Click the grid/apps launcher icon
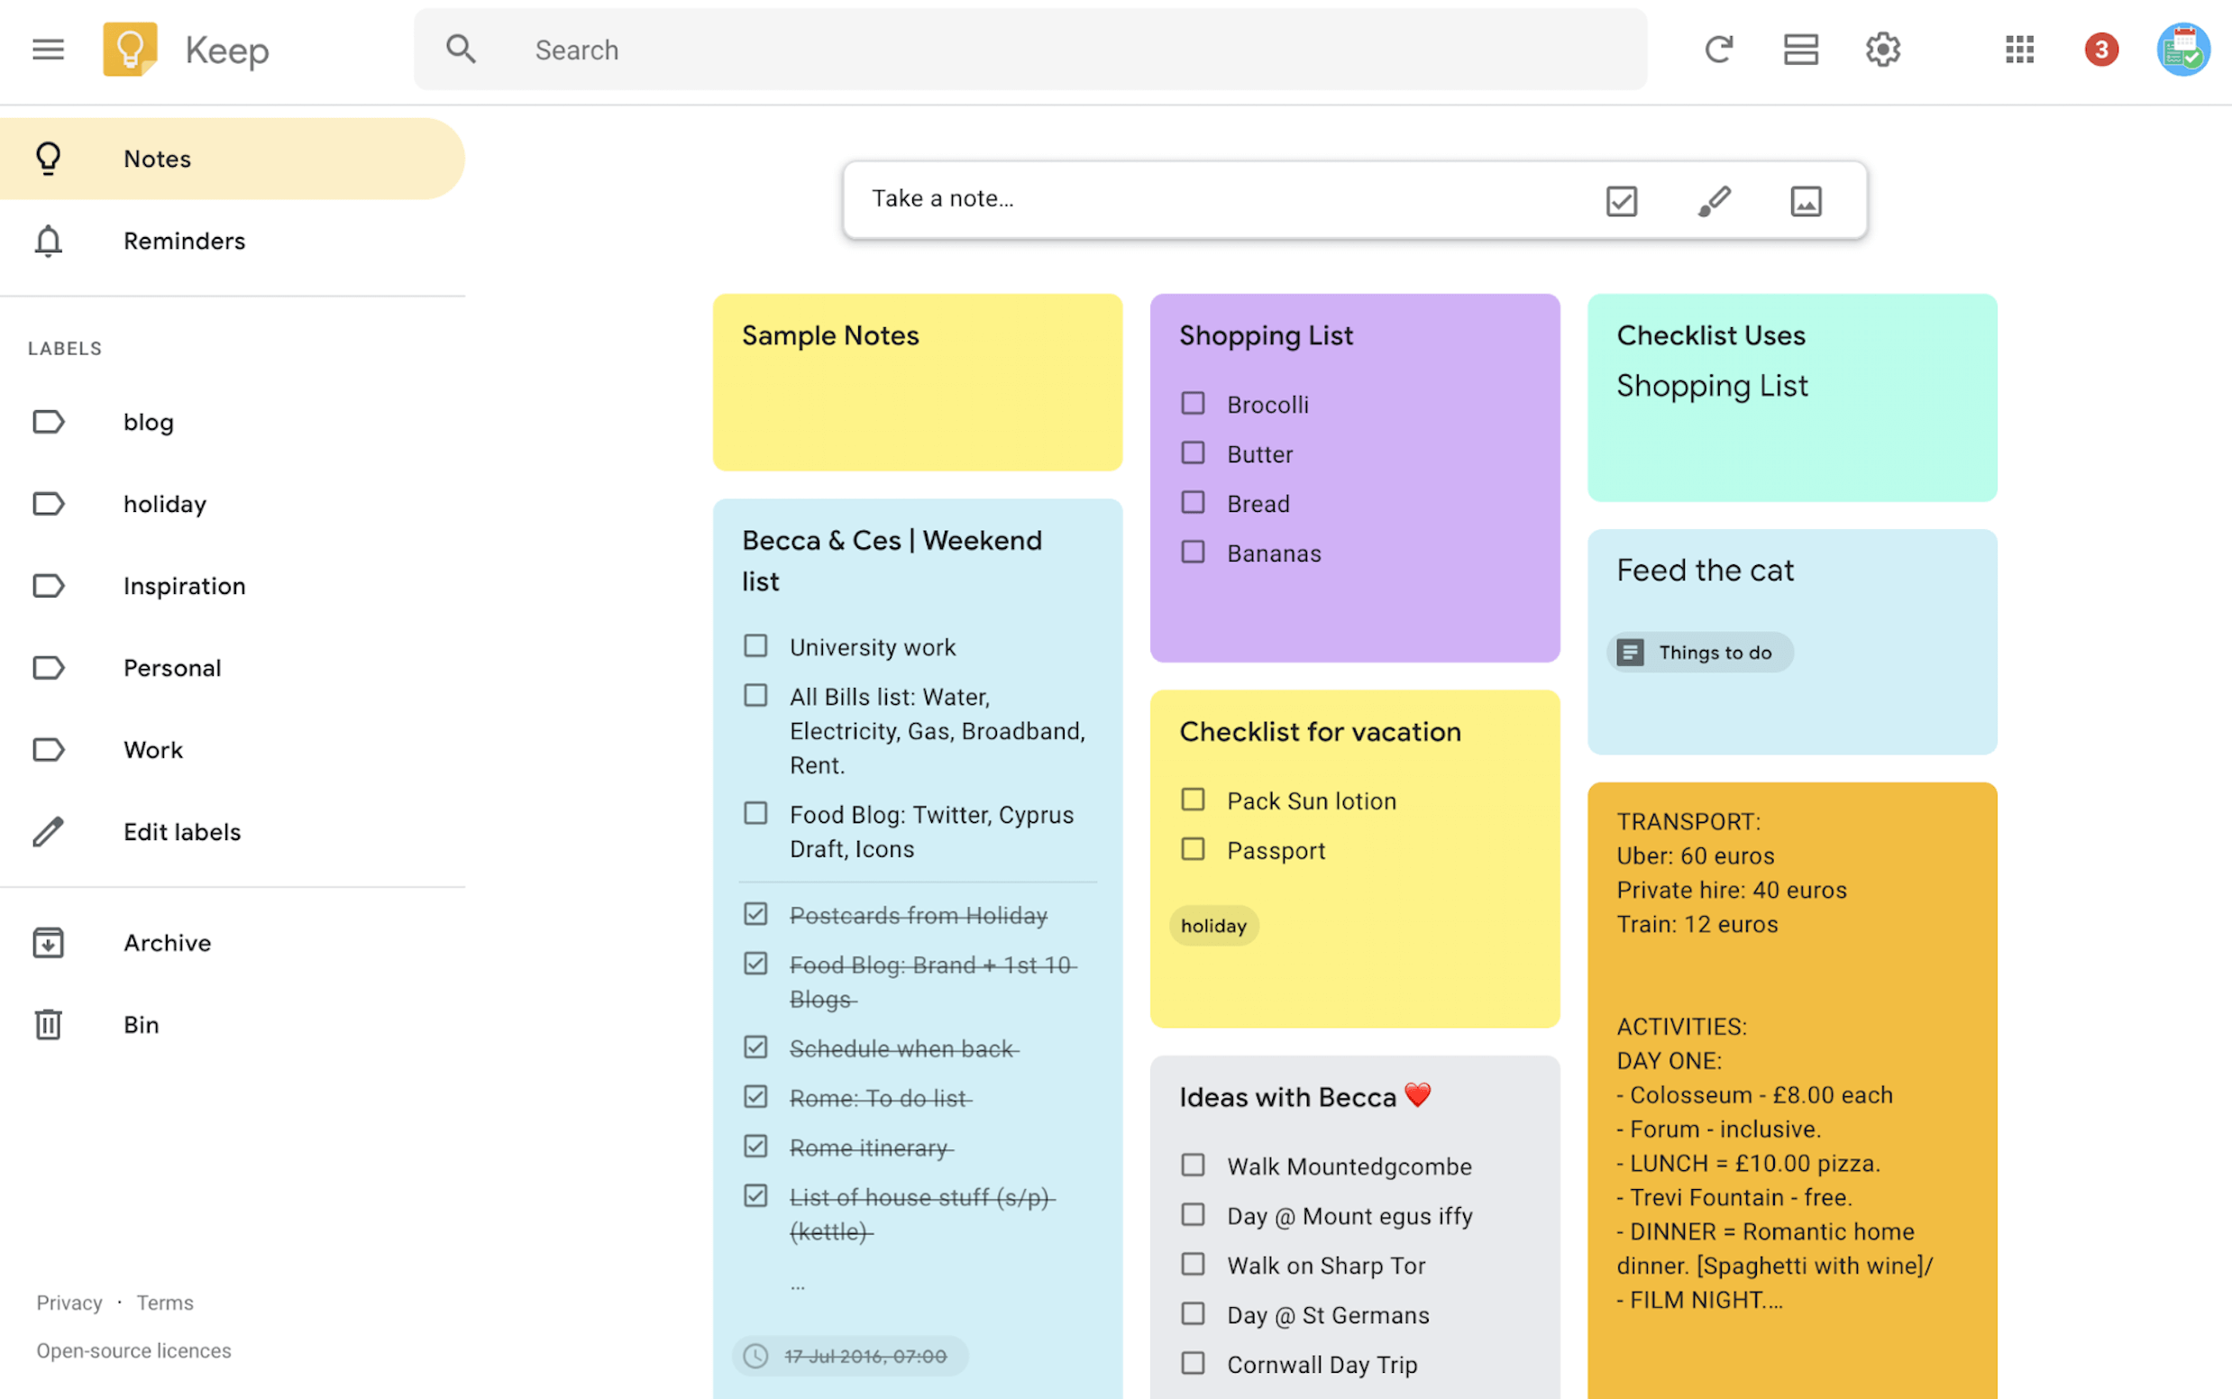This screenshot has height=1399, width=2232. click(2019, 49)
